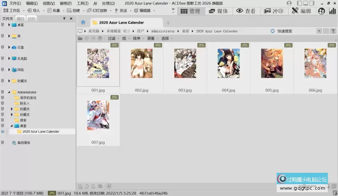Go to the Home tab icon

(x=83, y=22)
